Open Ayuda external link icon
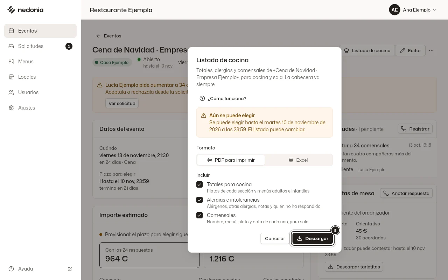 point(70,269)
